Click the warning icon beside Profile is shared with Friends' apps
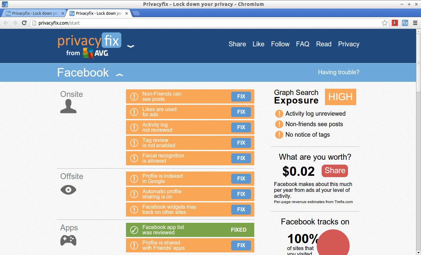 134,245
